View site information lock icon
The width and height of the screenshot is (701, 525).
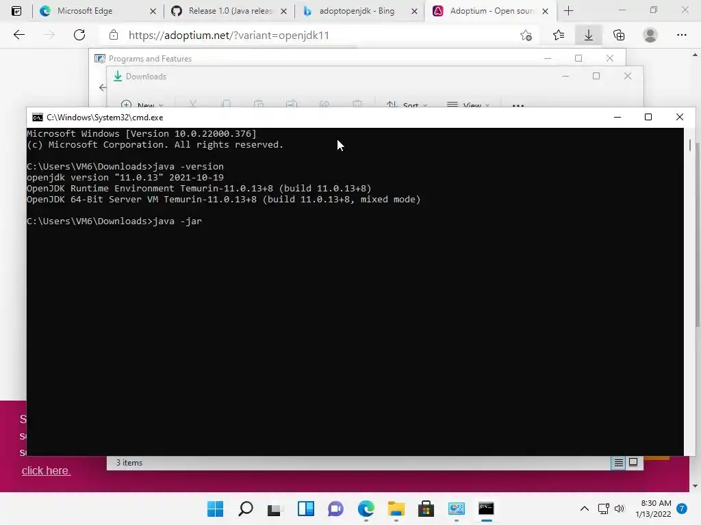114,35
